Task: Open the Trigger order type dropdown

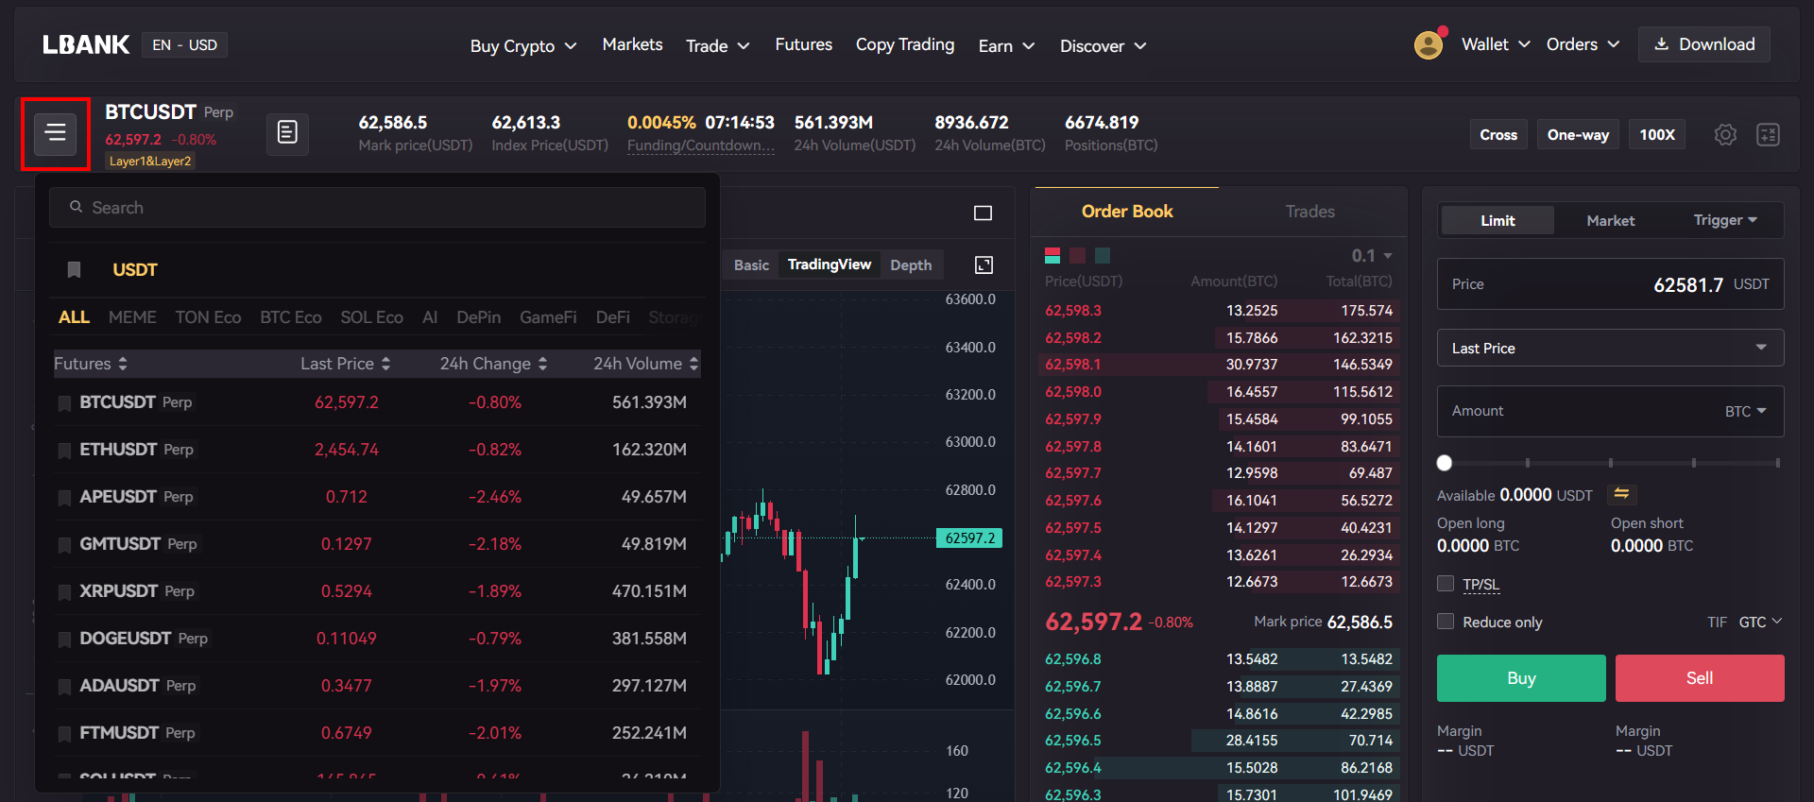Action: pos(1725,220)
